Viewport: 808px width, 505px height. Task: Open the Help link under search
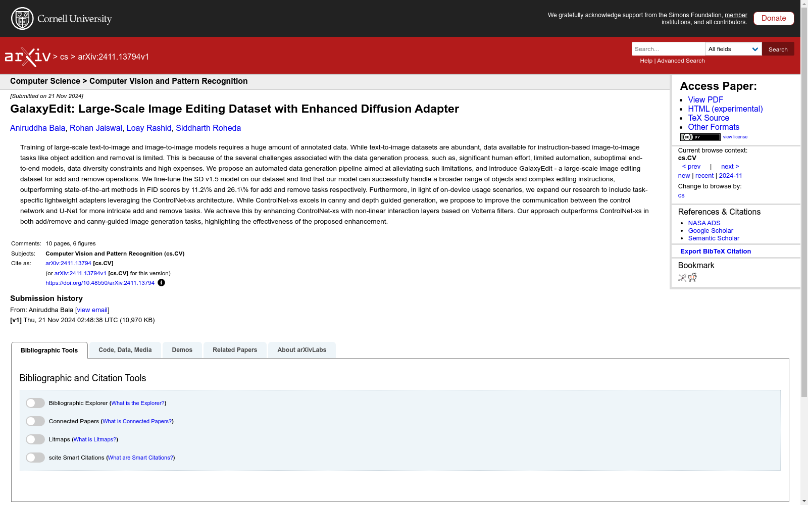[x=646, y=61]
